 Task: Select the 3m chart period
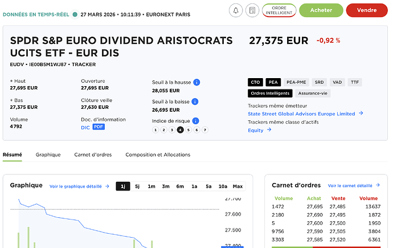[166, 186]
